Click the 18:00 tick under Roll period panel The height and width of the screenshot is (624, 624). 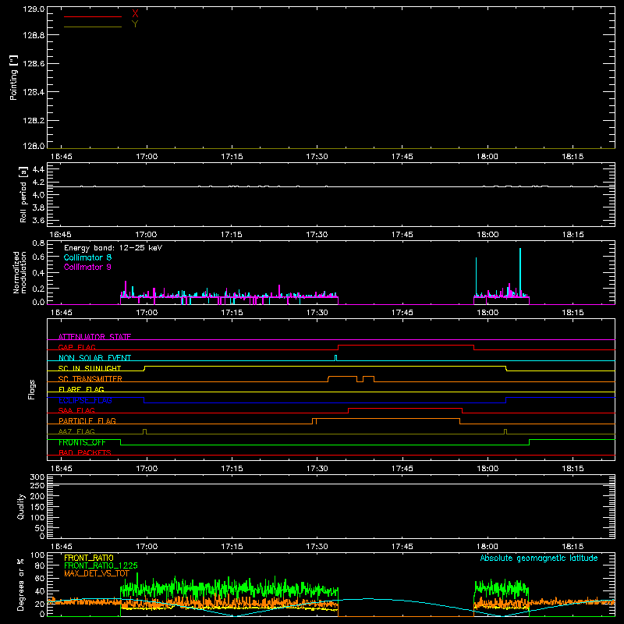coord(487,235)
